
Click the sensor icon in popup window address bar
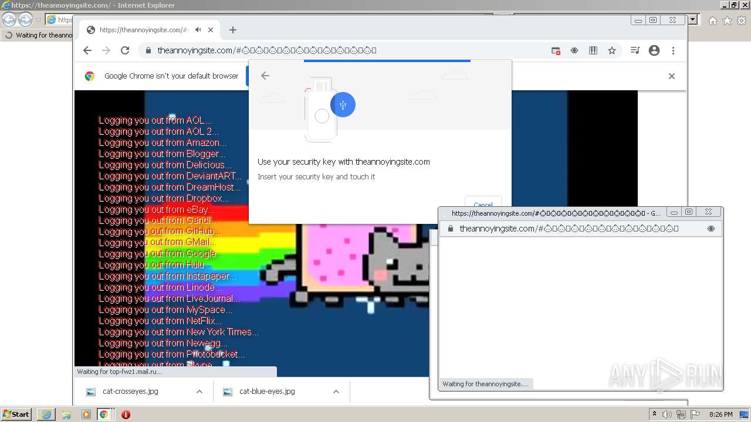click(x=711, y=229)
